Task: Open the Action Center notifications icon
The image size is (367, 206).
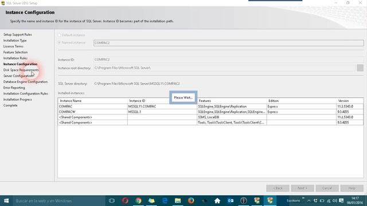Action: (341, 201)
